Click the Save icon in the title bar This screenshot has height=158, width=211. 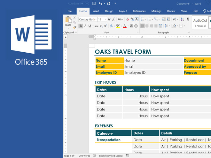click(x=94, y=4)
